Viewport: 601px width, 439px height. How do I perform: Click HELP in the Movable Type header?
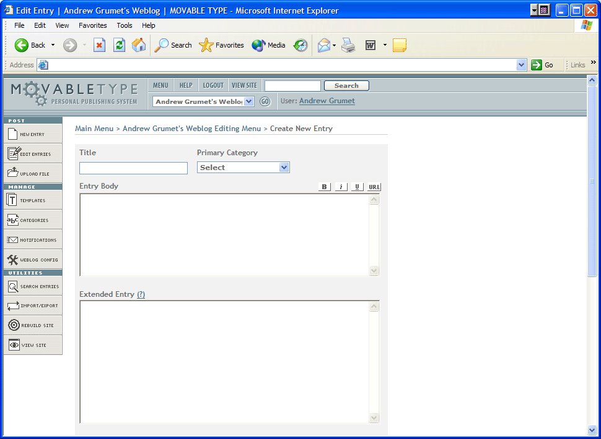(x=186, y=85)
